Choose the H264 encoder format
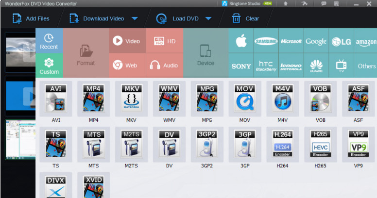Image resolution: width=377 pixels, height=198 pixels. tap(283, 144)
